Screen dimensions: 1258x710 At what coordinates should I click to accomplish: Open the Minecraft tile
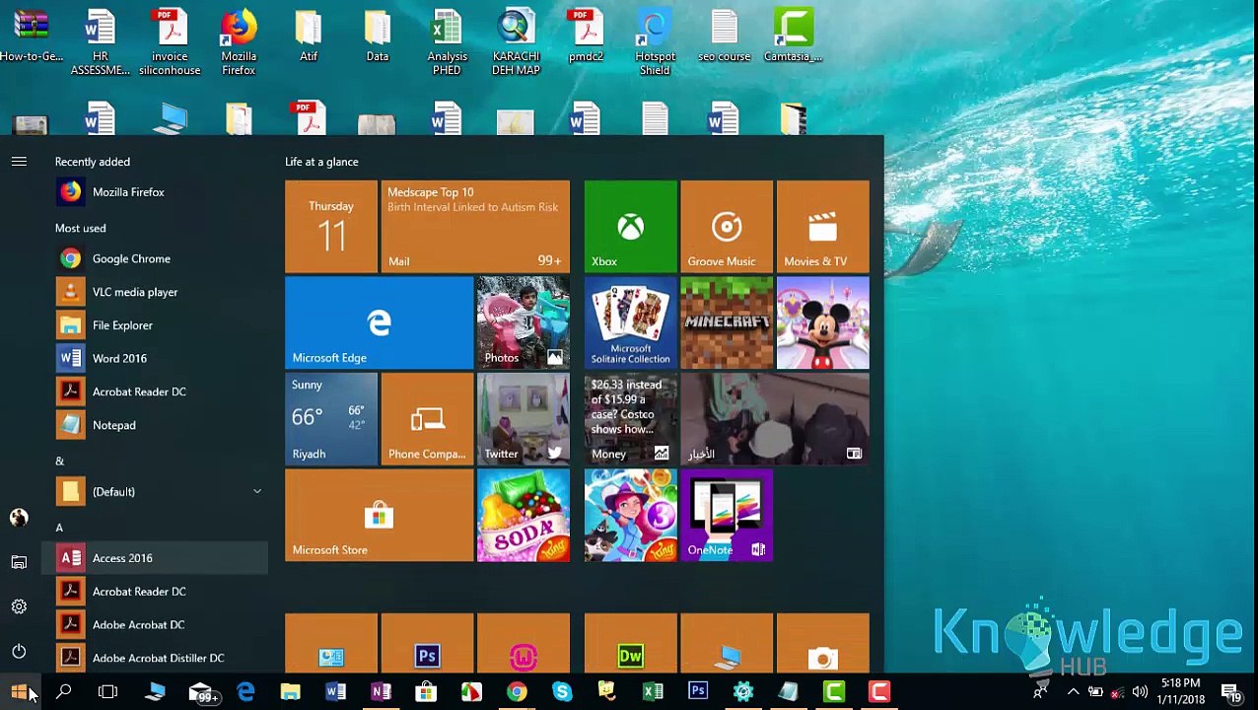pos(727,322)
